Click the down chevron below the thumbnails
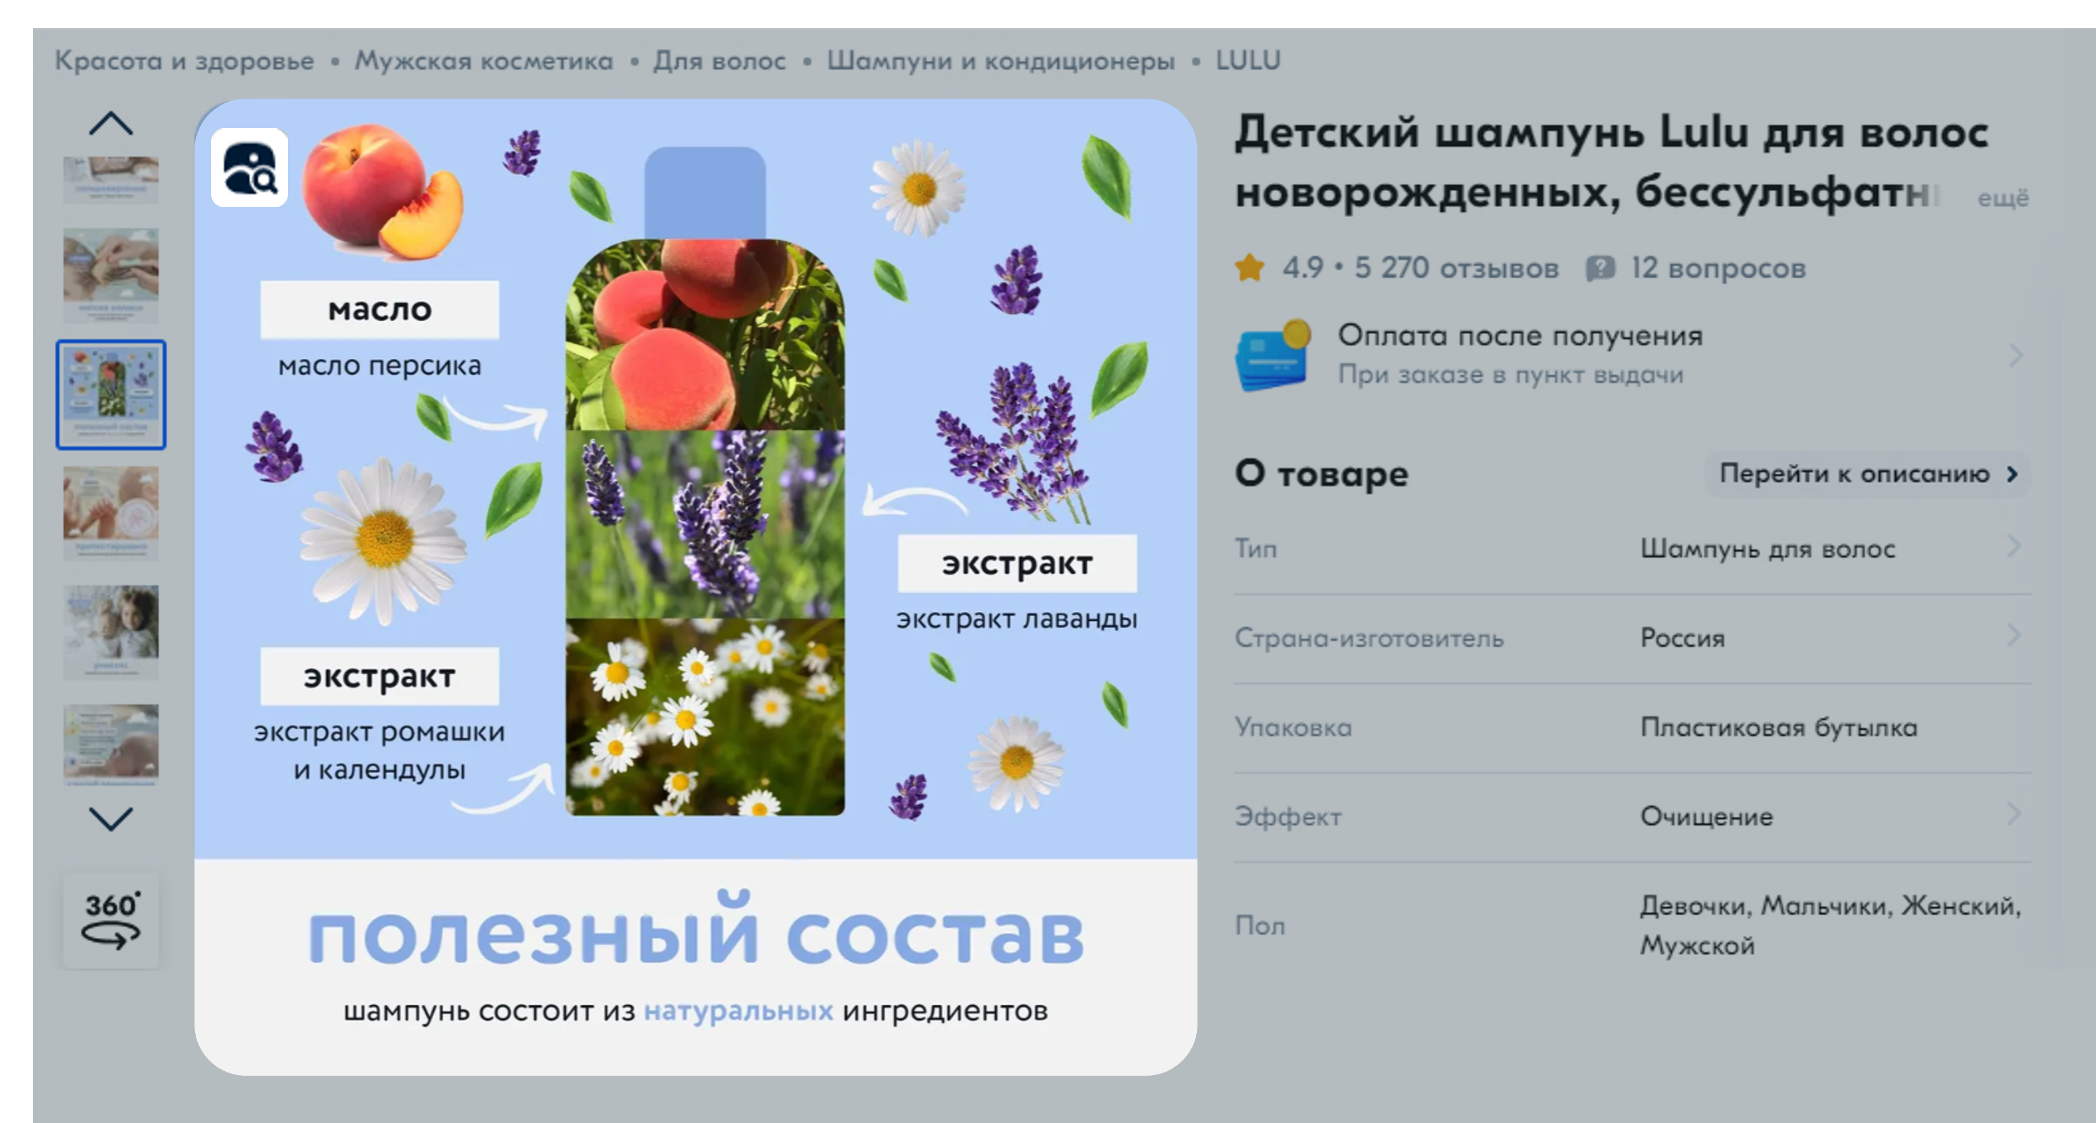The height and width of the screenshot is (1123, 2096). (111, 819)
